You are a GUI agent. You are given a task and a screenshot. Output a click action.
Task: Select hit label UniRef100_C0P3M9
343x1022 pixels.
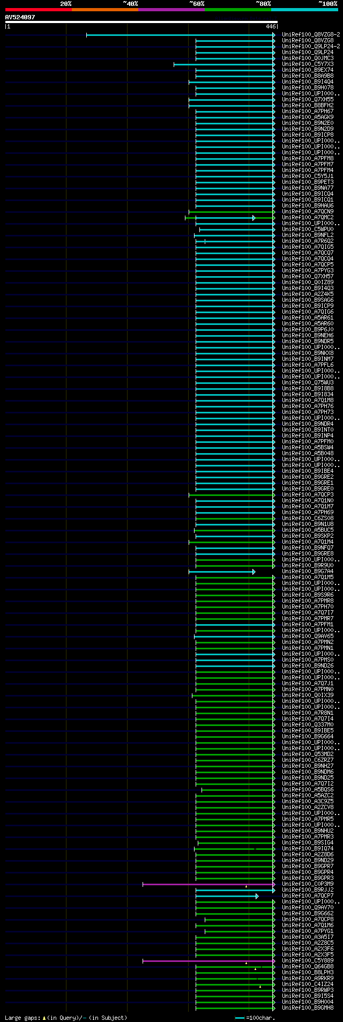click(x=308, y=884)
